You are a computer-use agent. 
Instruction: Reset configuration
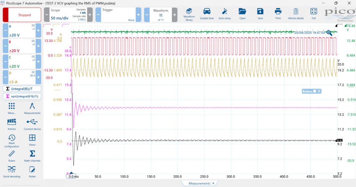point(11,141)
